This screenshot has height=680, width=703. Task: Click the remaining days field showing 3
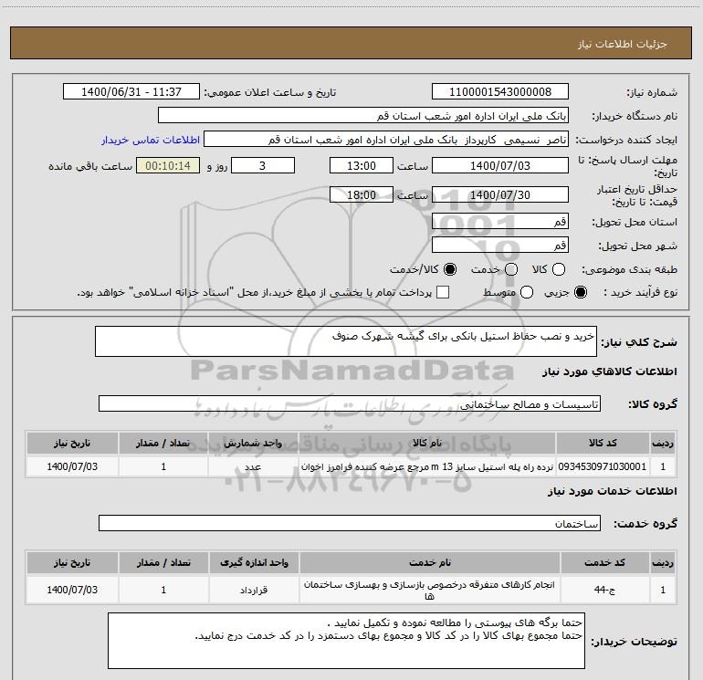pos(263,166)
